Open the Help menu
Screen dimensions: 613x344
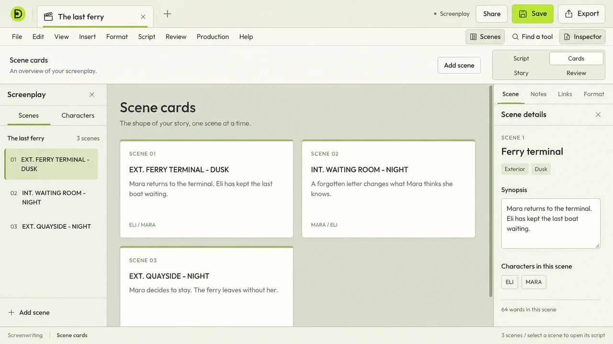pos(246,37)
